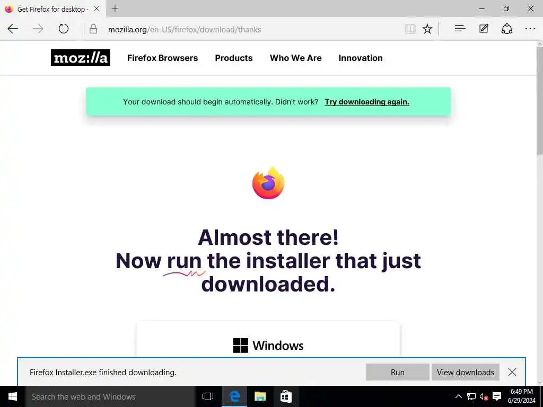Refresh the current page
This screenshot has width=543, height=407.
coord(64,29)
